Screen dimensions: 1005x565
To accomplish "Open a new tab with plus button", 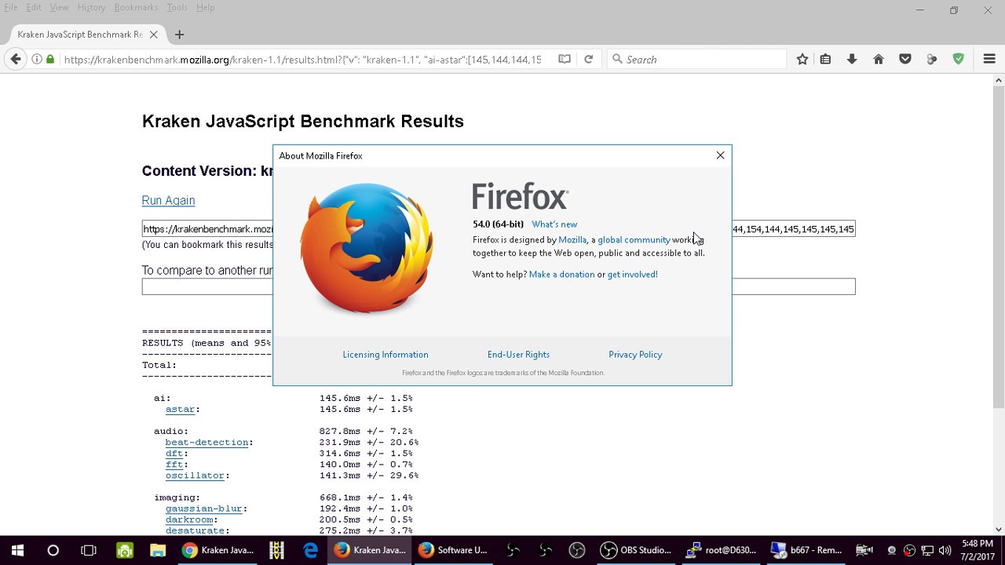I will click(x=179, y=35).
